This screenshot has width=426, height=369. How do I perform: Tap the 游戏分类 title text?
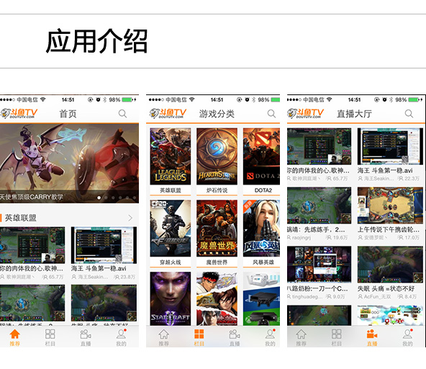point(217,114)
